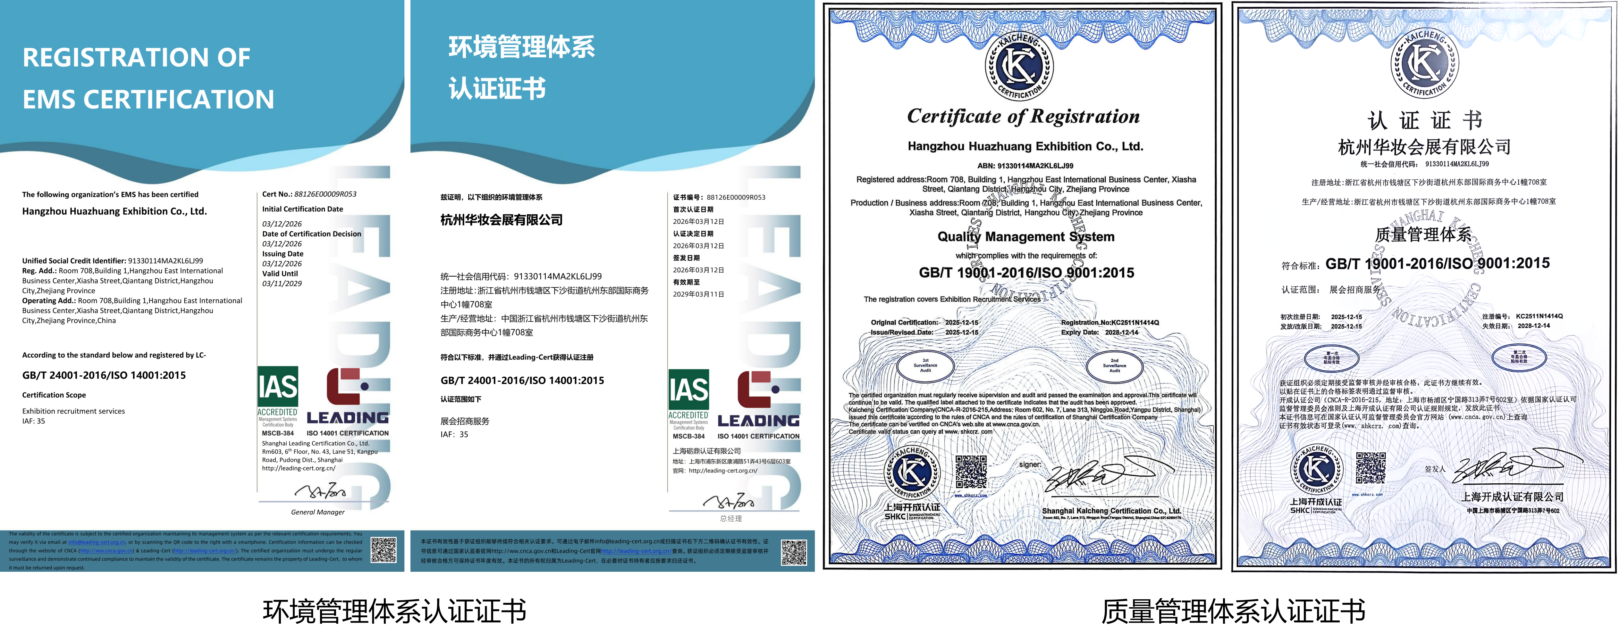Open the http://leading-cert.org.cn/ link under the Pudong address
This screenshot has height=632, width=1620.
tap(299, 468)
